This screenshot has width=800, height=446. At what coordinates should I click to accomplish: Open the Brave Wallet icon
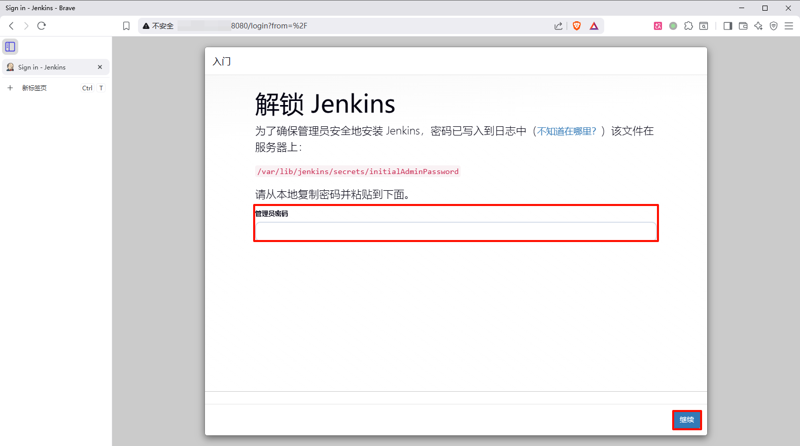(743, 26)
